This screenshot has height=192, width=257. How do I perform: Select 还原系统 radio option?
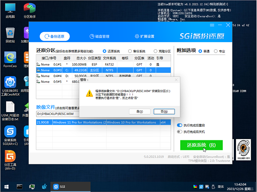pos(111,51)
